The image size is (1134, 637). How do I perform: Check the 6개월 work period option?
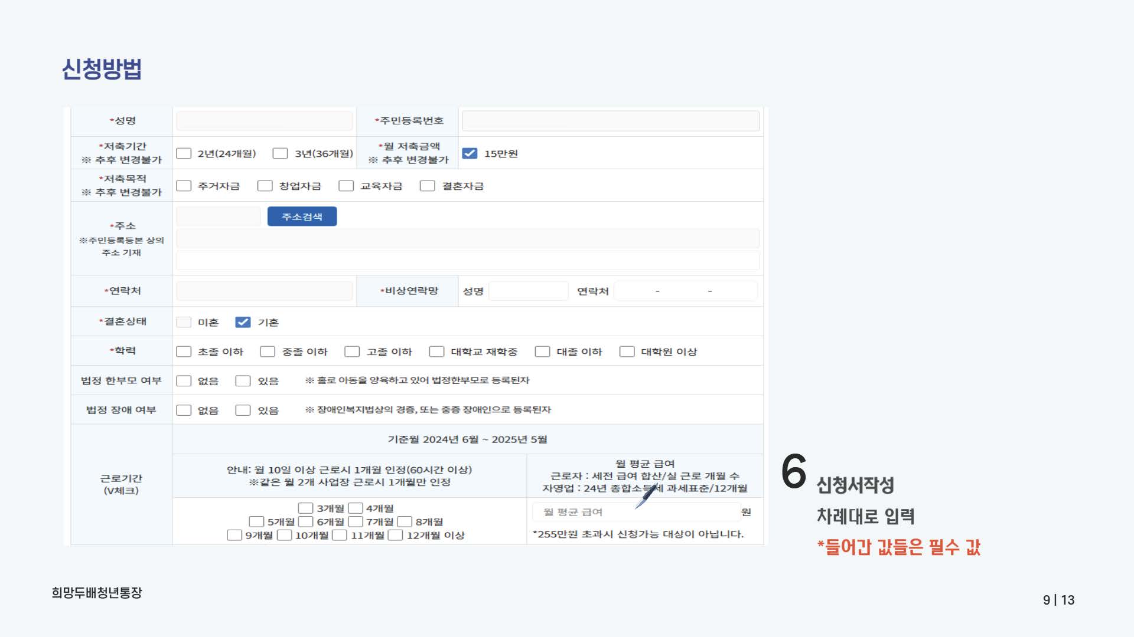[305, 521]
